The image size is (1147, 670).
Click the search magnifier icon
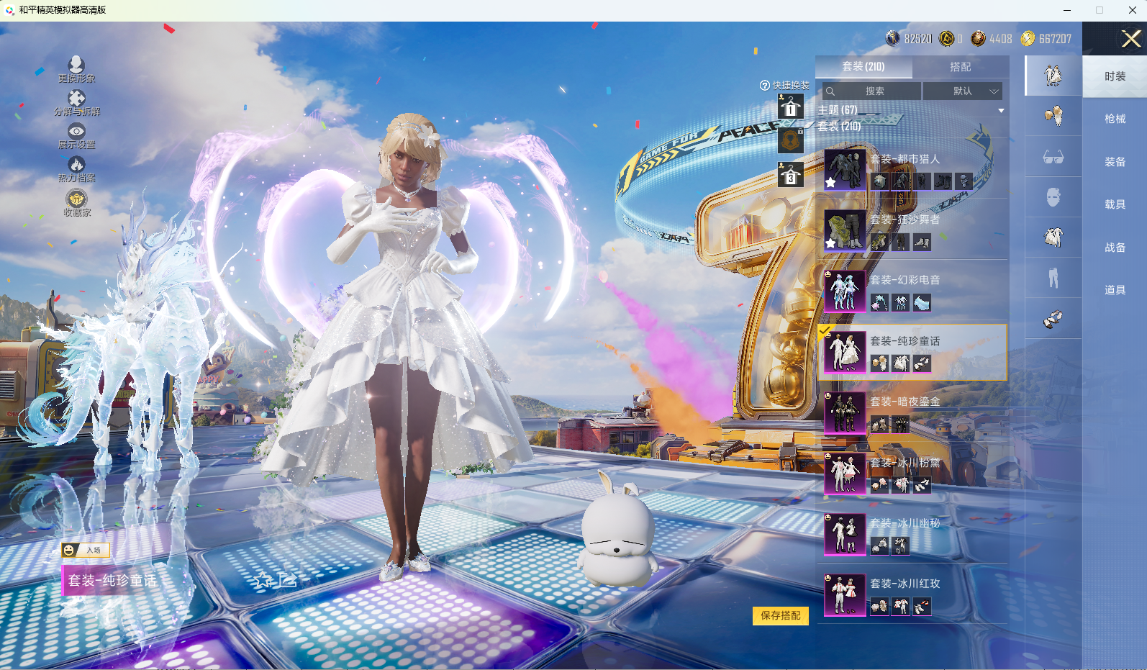[830, 91]
